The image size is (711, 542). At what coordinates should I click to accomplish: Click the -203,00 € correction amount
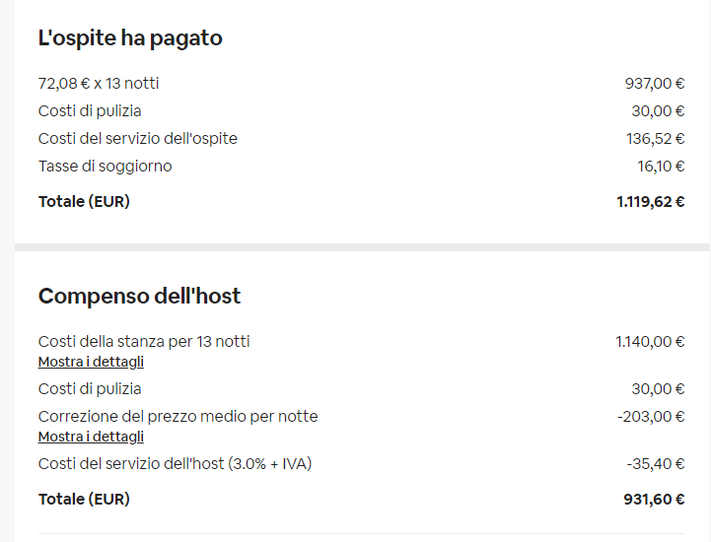(x=651, y=416)
